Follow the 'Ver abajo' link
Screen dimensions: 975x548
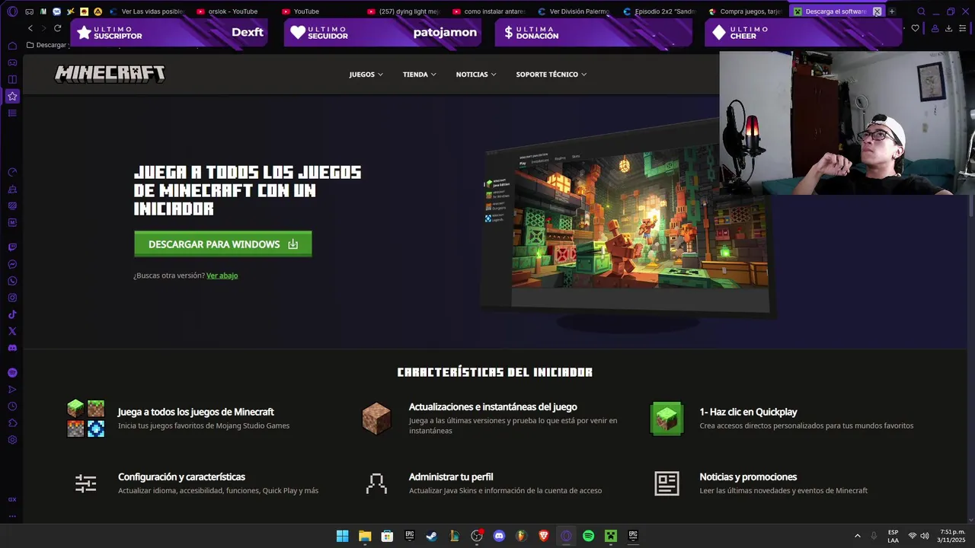pyautogui.click(x=222, y=276)
